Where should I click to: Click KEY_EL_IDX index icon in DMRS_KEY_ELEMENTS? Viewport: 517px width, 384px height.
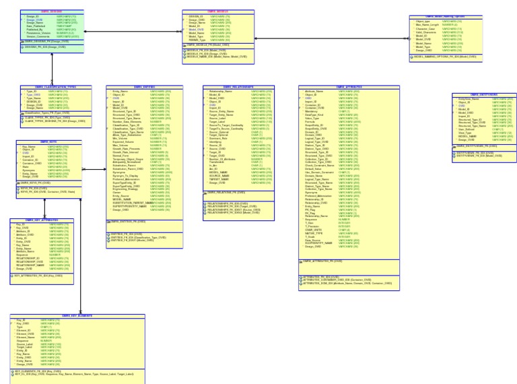13,375
